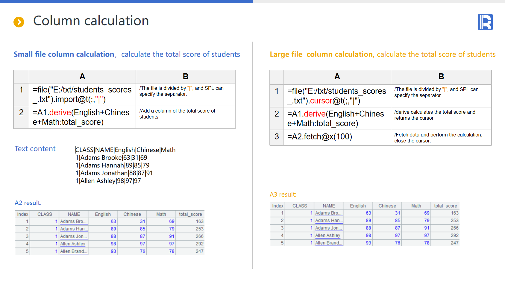Select cell A1 in small file table
Screen dimensions: 505x284
(x=82, y=95)
